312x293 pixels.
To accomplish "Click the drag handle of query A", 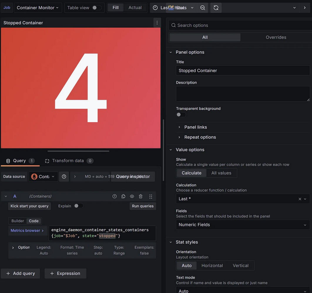I will 151,196.
